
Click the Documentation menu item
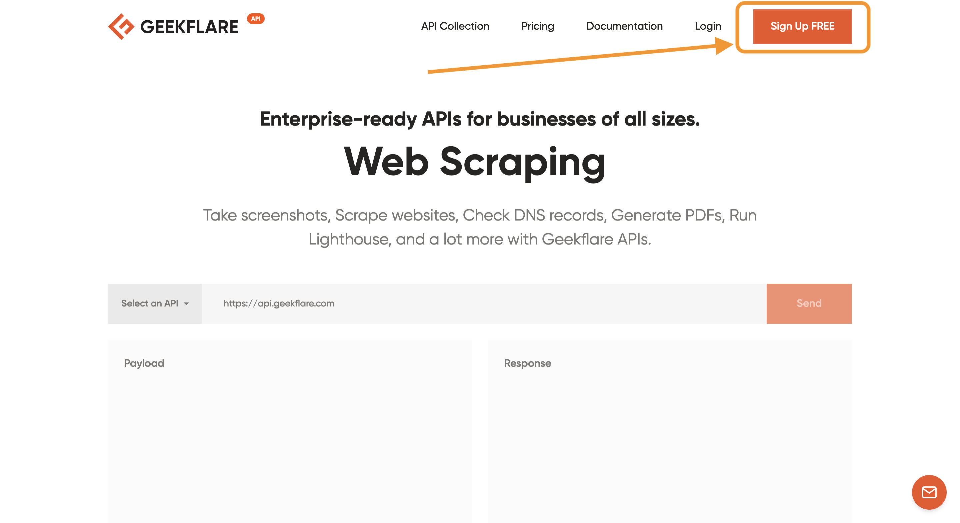tap(623, 25)
